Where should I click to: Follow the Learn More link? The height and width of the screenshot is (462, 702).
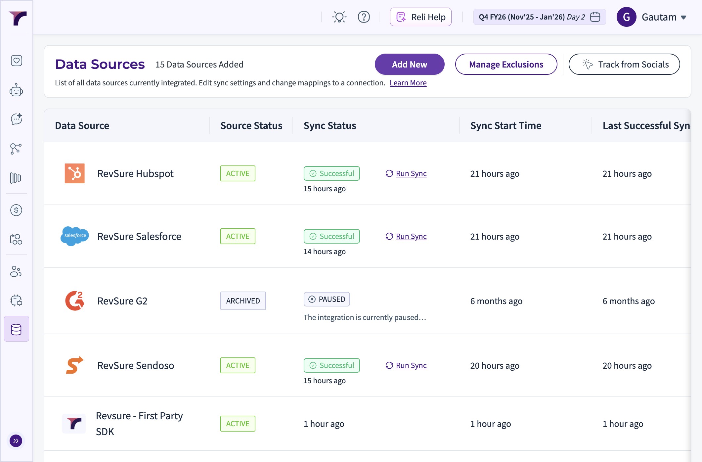[x=408, y=83]
